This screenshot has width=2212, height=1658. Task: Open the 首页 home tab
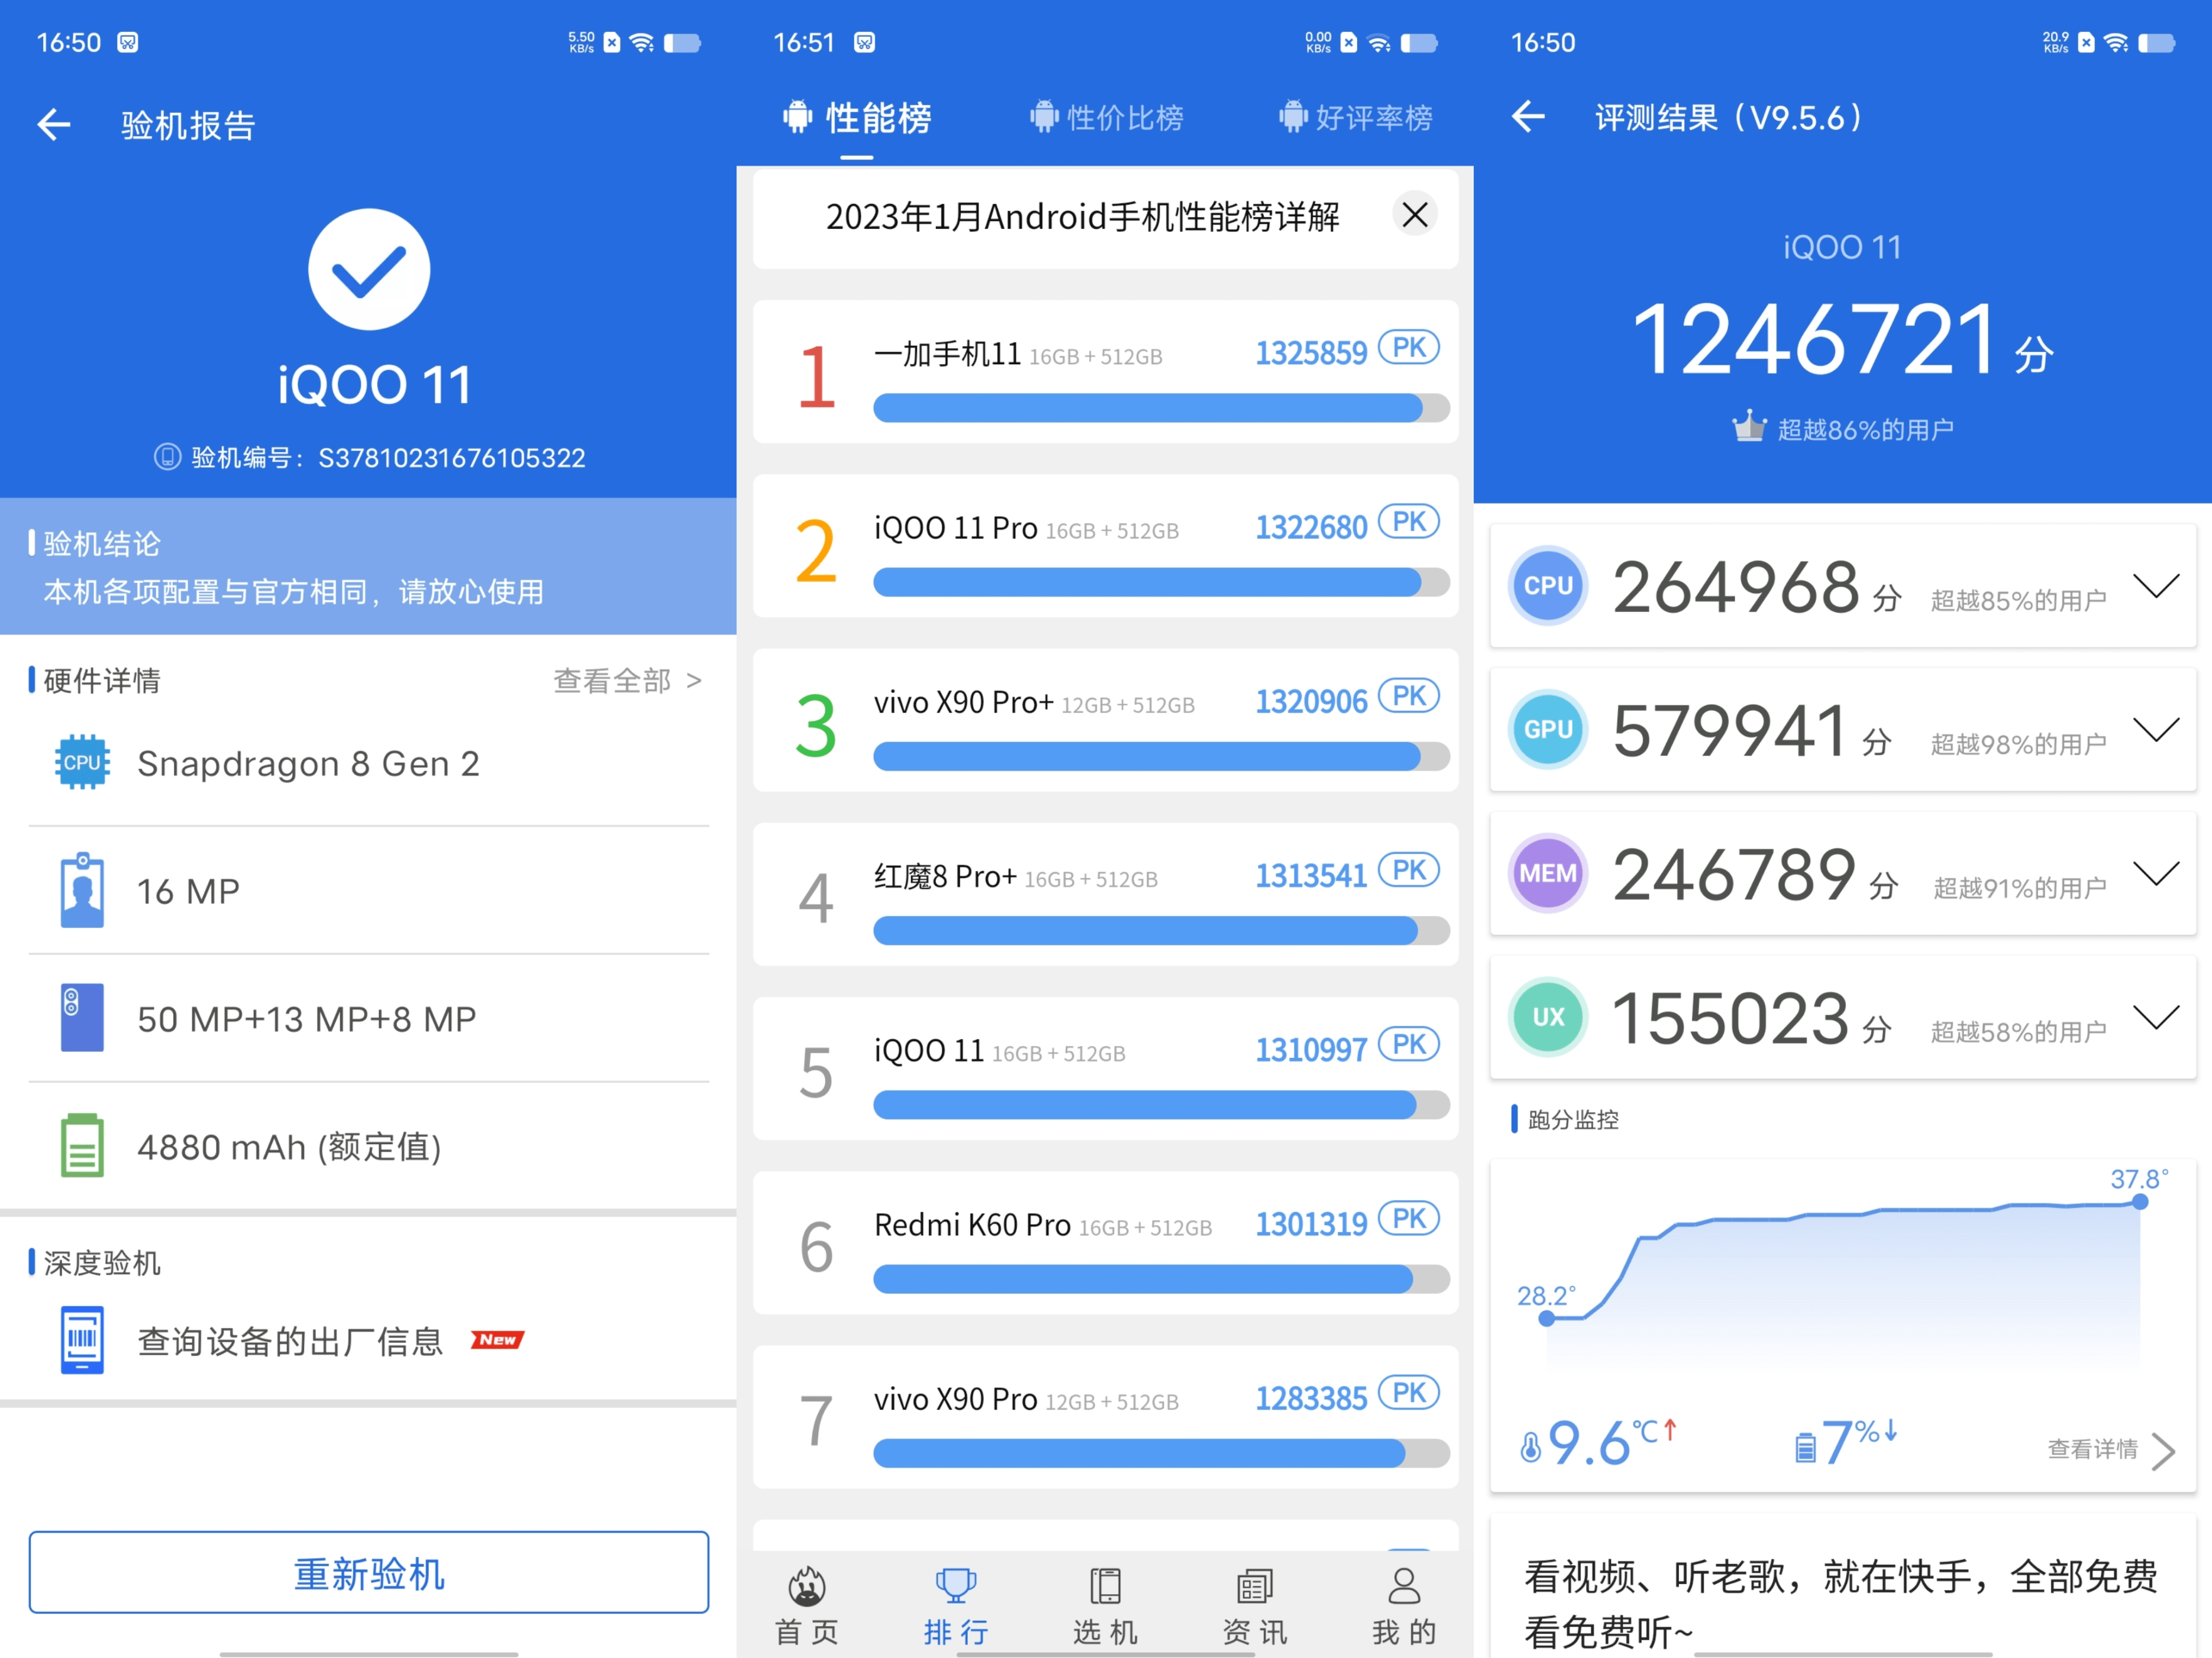807,1605
